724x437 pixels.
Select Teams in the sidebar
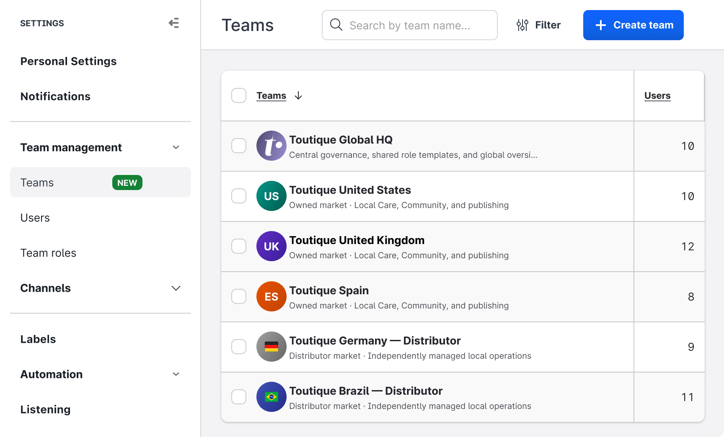[101, 183]
